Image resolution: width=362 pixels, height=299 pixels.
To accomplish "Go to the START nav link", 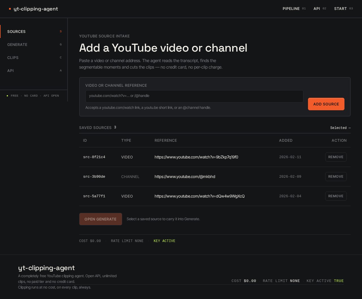I will (344, 9).
